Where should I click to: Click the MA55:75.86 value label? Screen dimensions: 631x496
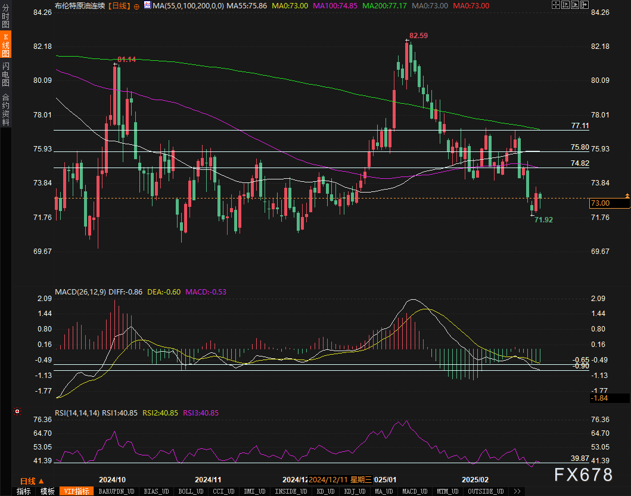(247, 5)
